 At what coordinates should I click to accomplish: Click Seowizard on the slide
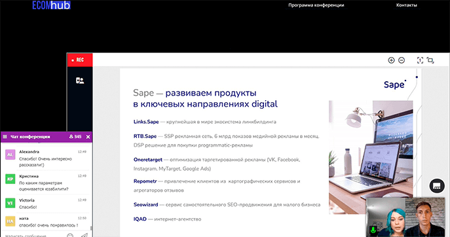(146, 204)
